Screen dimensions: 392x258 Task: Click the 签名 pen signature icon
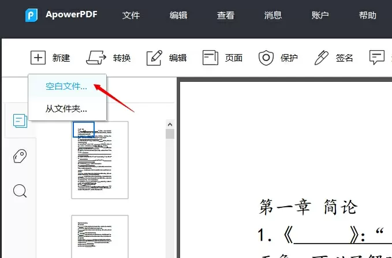(322, 58)
